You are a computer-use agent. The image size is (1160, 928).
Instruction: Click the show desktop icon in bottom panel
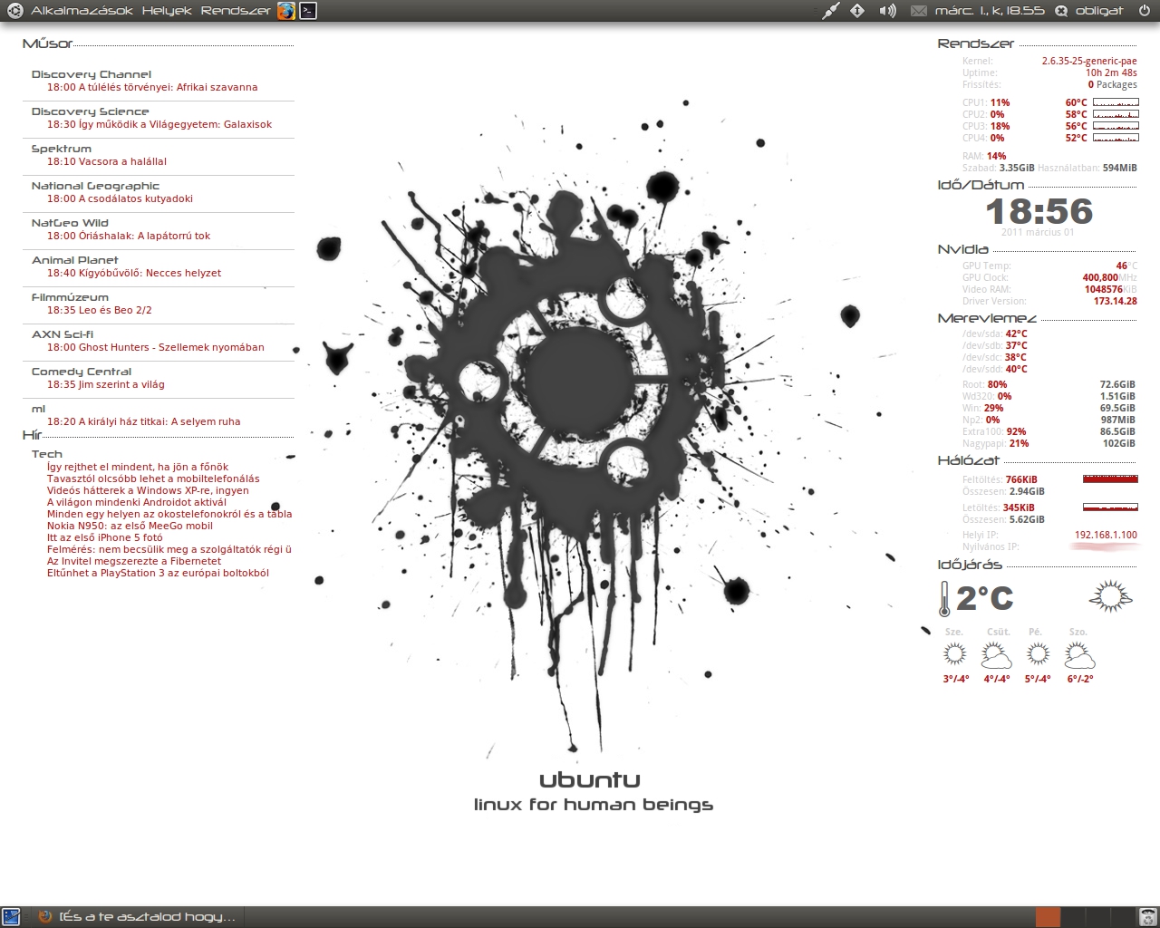[12, 916]
